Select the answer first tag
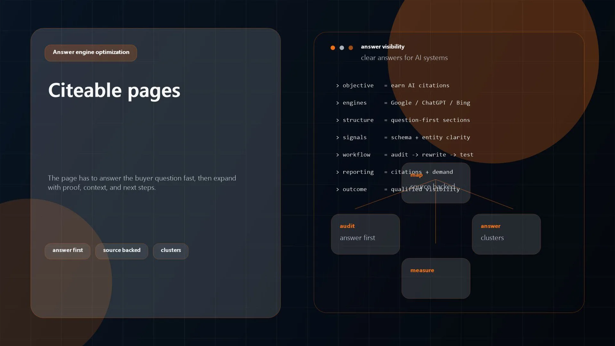 (x=68, y=251)
